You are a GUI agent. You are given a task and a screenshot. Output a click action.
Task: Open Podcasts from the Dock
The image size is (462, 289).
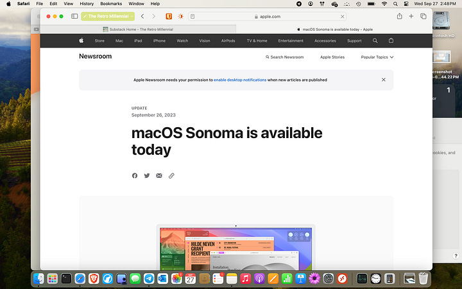click(x=259, y=278)
